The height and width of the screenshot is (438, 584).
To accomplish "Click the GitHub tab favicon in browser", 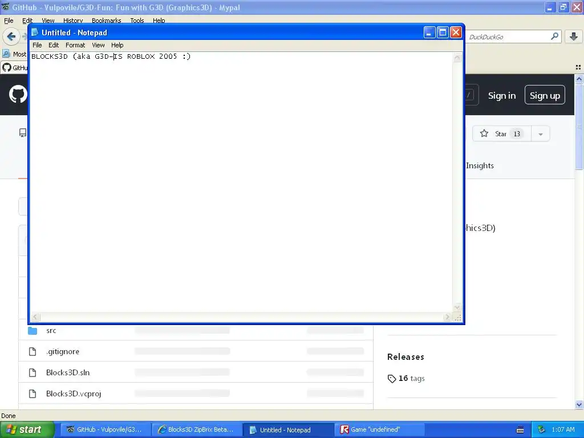I will click(6, 67).
